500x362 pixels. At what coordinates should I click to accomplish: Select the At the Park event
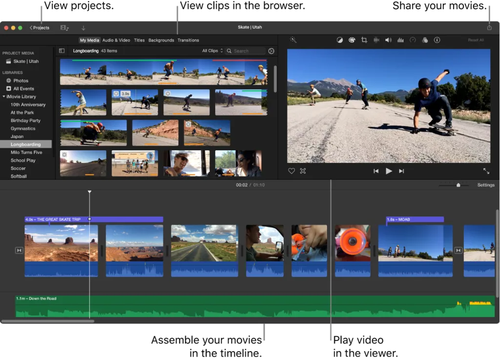coord(22,113)
